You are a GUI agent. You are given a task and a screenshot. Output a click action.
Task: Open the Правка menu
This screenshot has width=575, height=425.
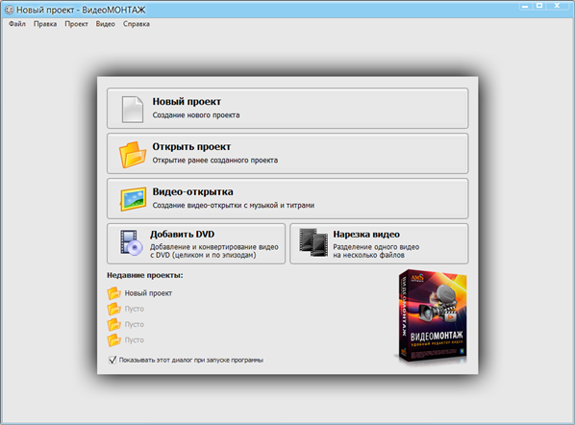click(x=45, y=24)
